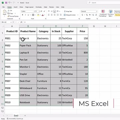Open the View tab
Viewport: 120px width, 120px height.
coord(57,7)
